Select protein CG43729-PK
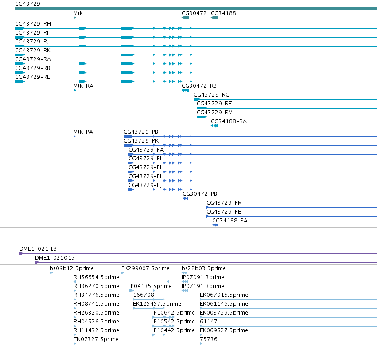 pyautogui.click(x=141, y=141)
